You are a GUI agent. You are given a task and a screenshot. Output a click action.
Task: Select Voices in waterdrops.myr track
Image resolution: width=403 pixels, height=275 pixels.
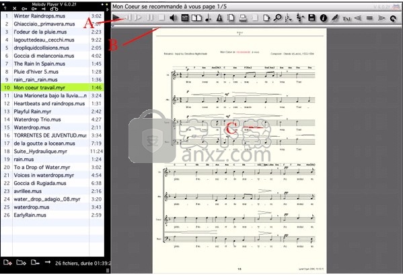(52, 175)
